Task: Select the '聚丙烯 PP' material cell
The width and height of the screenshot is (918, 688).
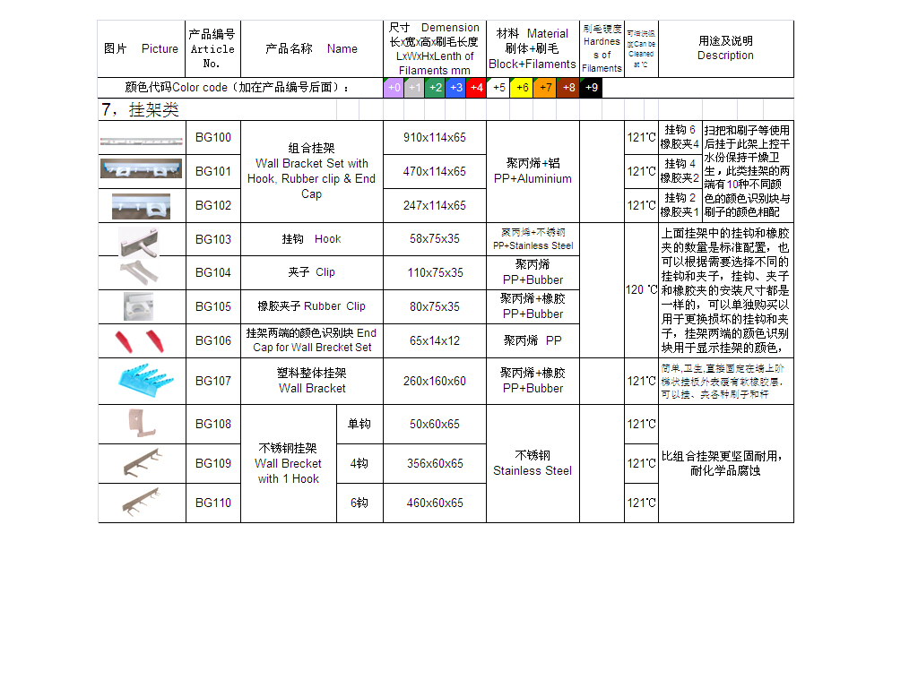Action: [x=533, y=340]
